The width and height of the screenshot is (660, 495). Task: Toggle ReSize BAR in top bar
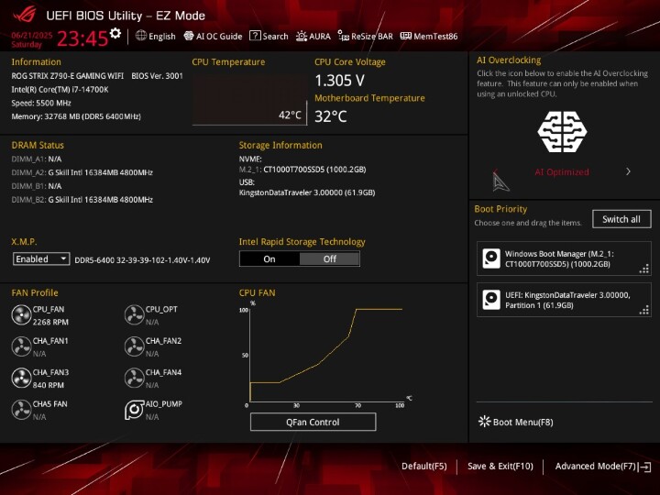(x=365, y=37)
